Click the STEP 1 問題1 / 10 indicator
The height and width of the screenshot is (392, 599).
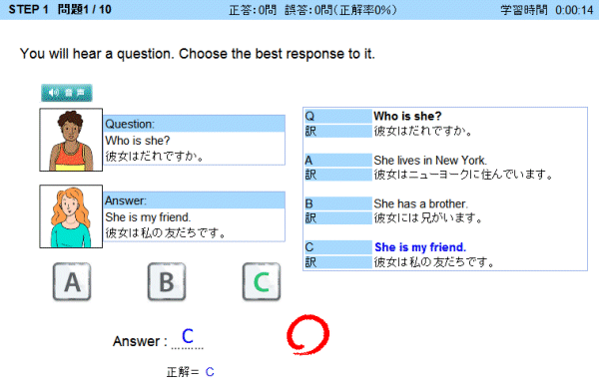click(x=60, y=9)
